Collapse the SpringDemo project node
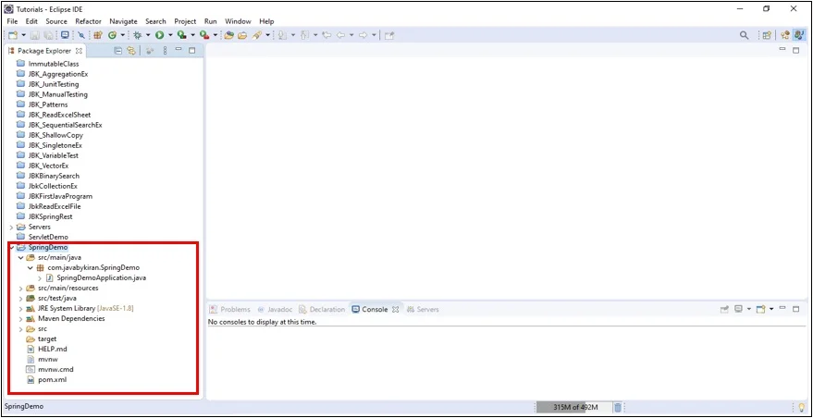Viewport: 813px width, 418px height. [11, 247]
